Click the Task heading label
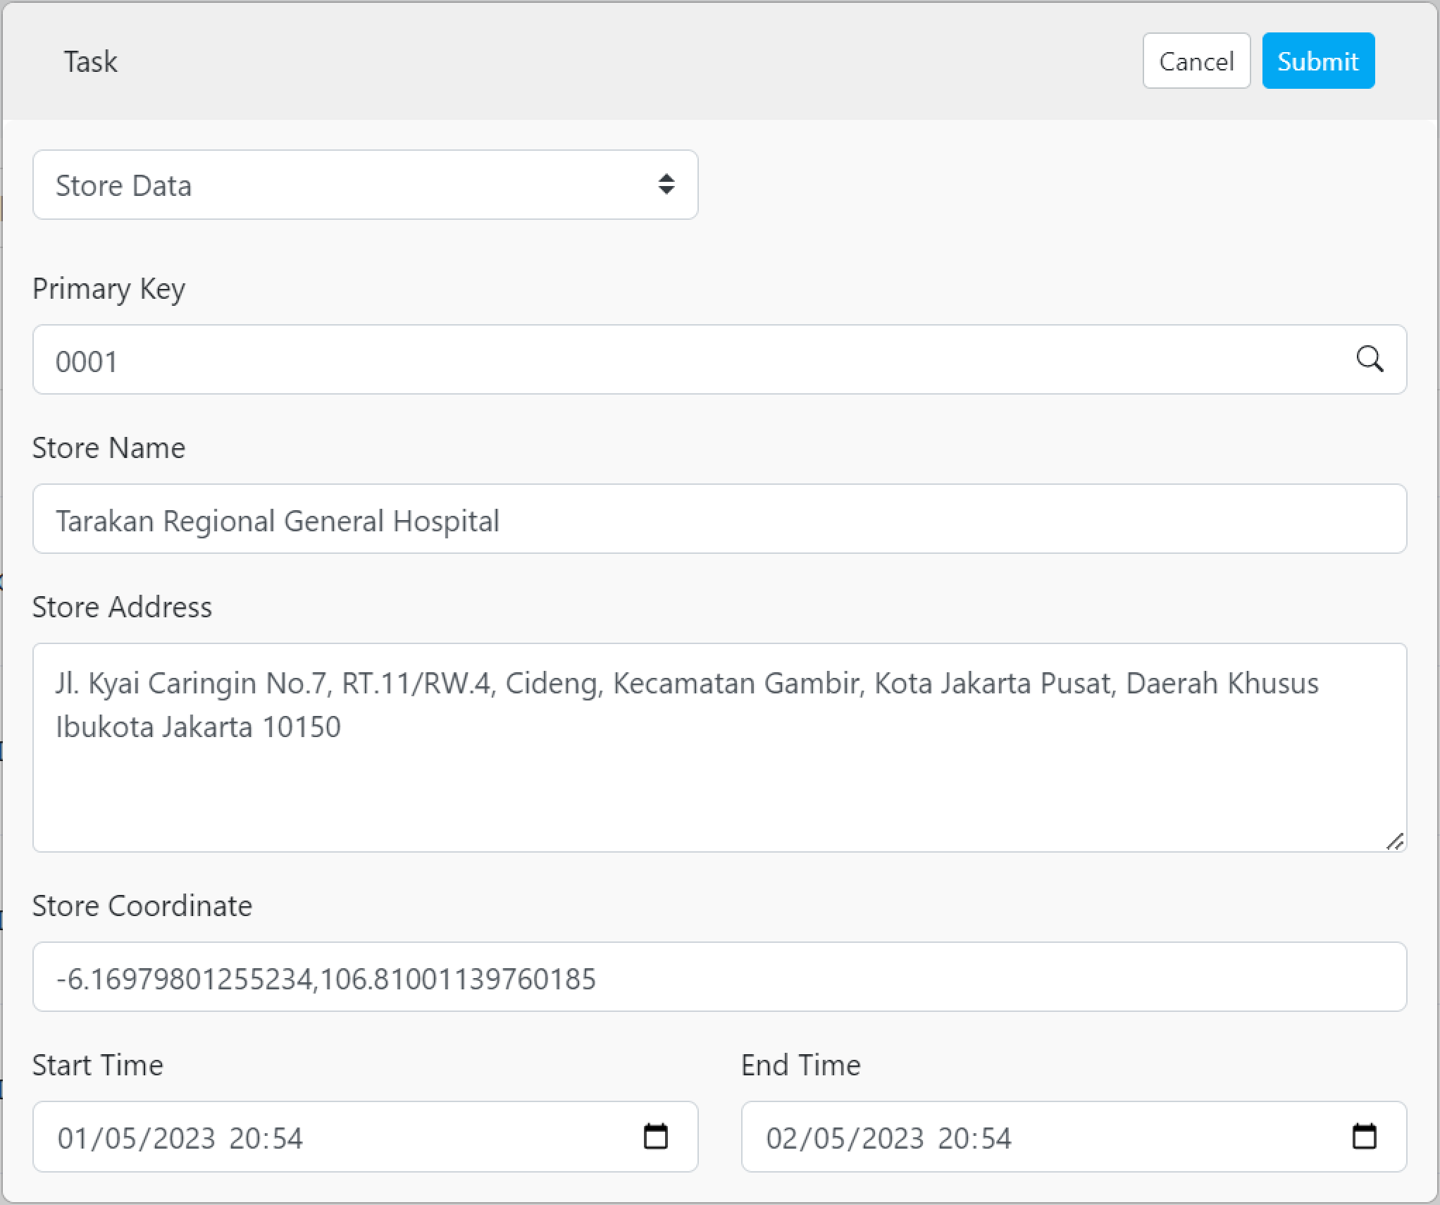The image size is (1440, 1205). point(90,61)
